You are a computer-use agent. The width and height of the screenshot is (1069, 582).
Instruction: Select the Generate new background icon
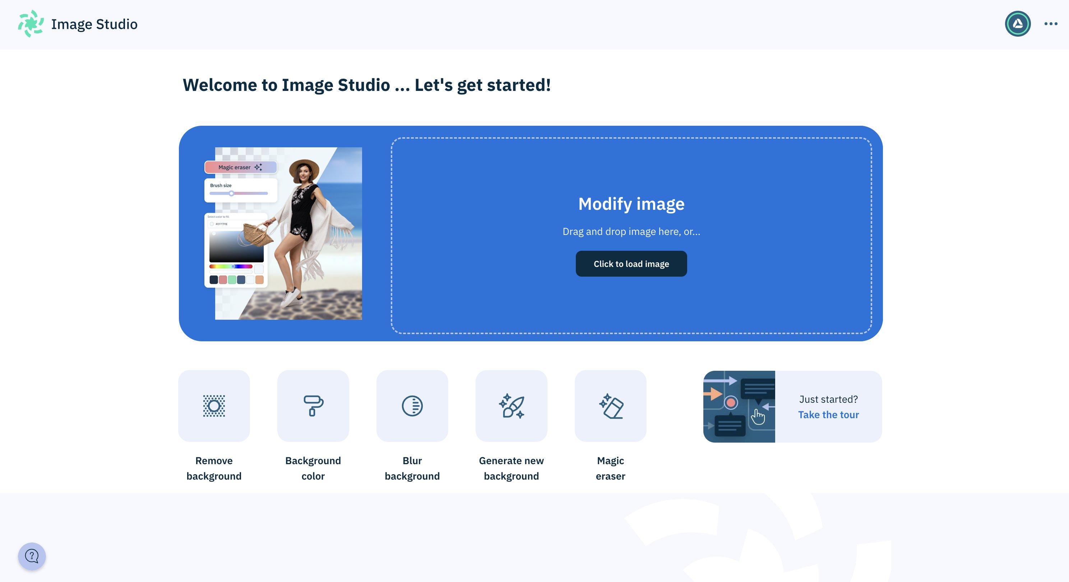click(511, 406)
